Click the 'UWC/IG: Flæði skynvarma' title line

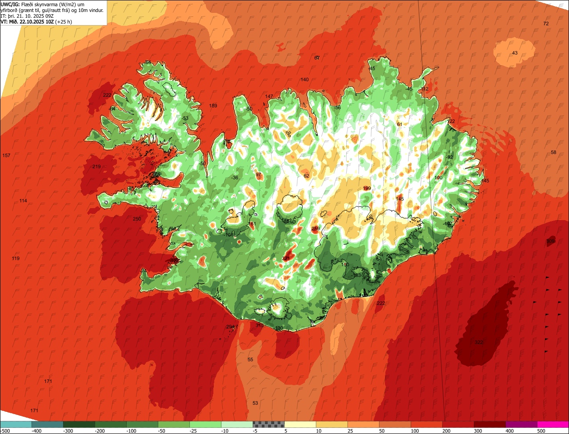point(42,4)
